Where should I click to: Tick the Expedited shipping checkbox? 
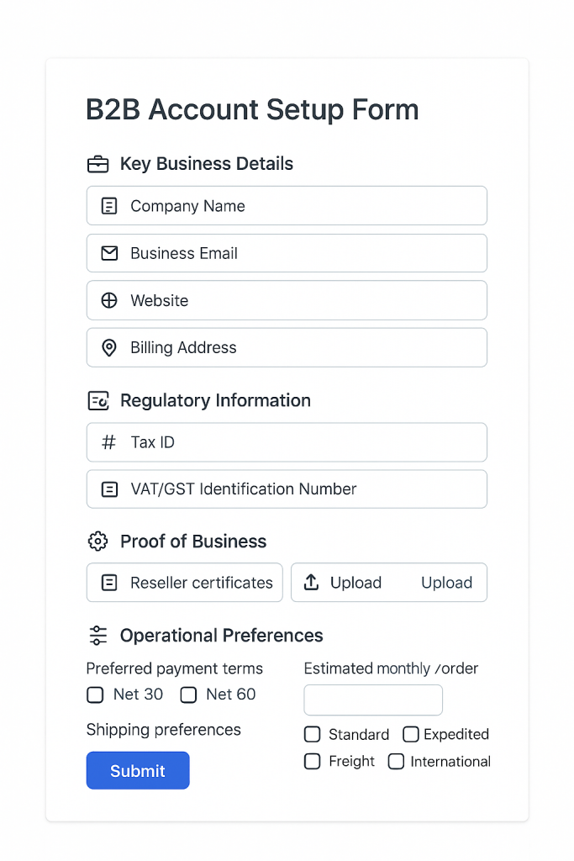pyautogui.click(x=410, y=735)
